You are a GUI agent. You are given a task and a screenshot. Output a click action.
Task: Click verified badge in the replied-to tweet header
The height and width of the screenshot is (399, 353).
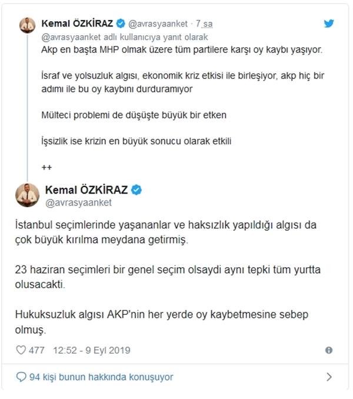click(x=119, y=24)
